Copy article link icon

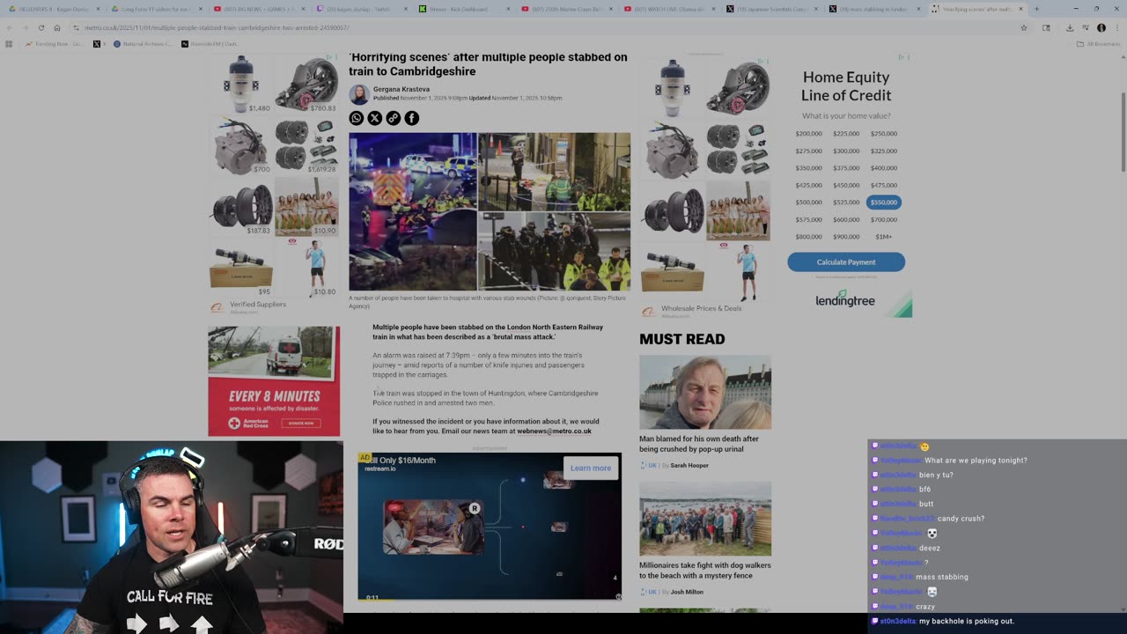[x=394, y=118]
